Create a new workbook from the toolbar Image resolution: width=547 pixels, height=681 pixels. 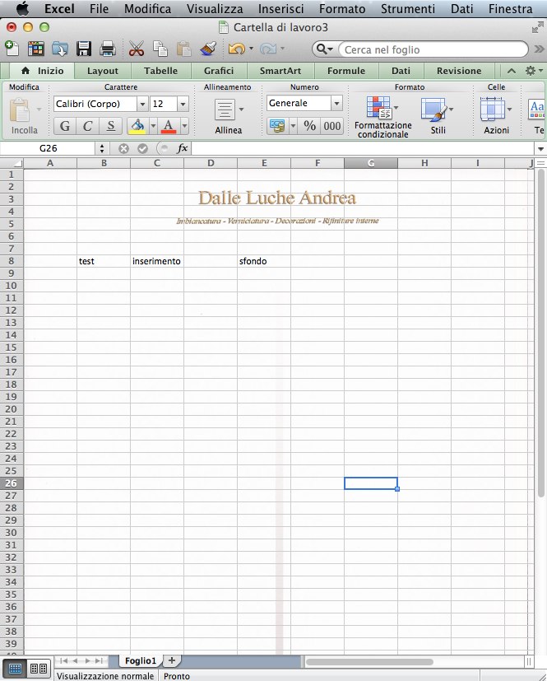pyautogui.click(x=12, y=49)
